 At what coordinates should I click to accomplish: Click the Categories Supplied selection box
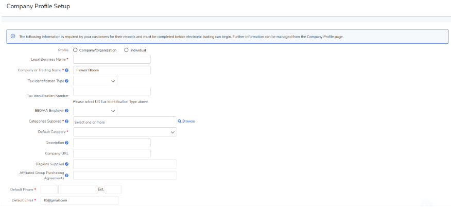point(125,122)
